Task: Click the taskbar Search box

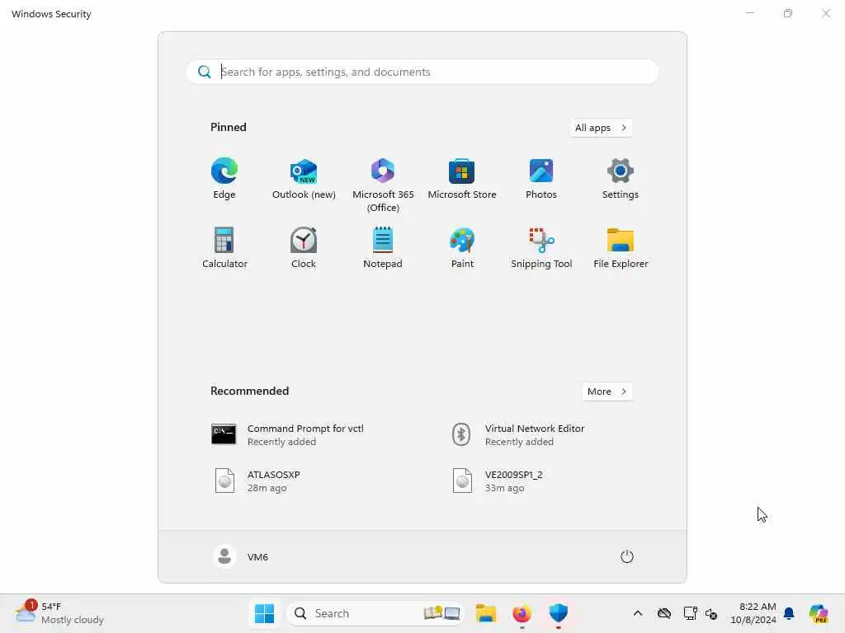Action: point(375,613)
